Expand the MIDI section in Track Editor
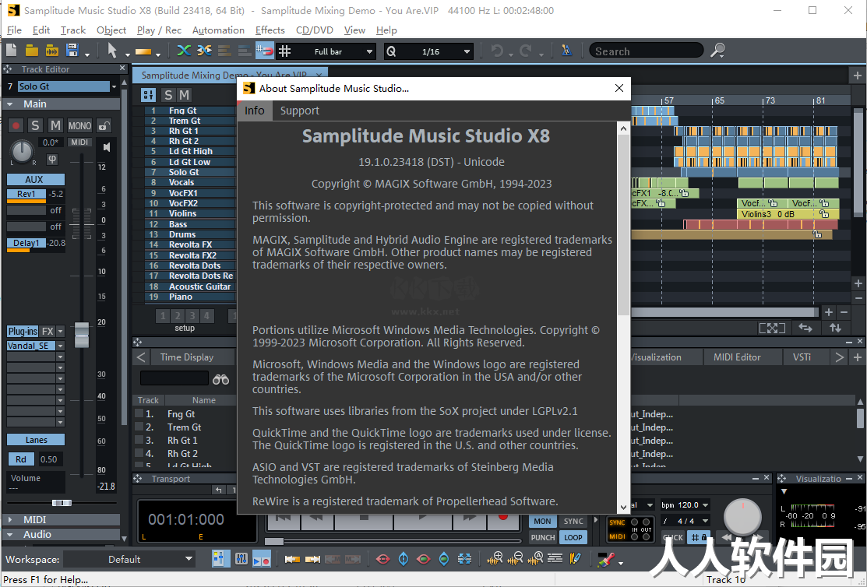 10,519
